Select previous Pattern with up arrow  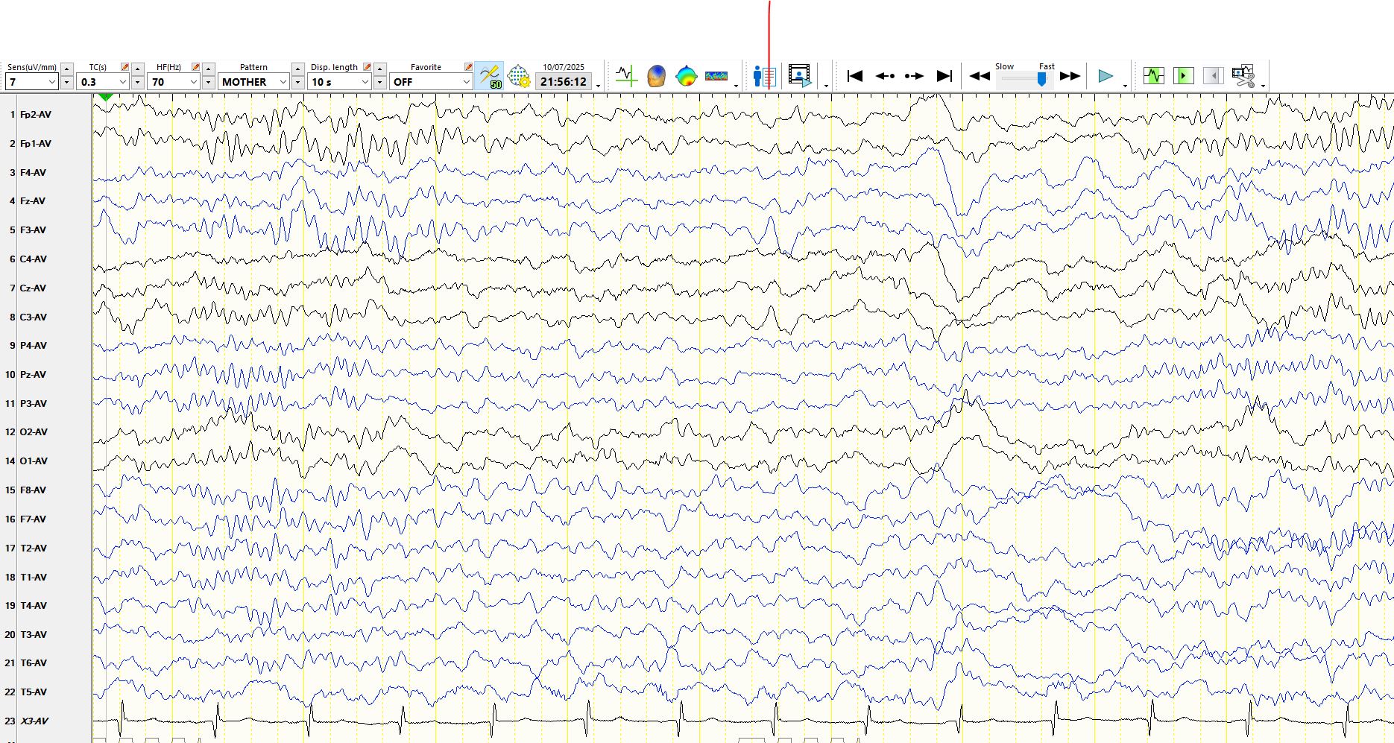[x=297, y=69]
